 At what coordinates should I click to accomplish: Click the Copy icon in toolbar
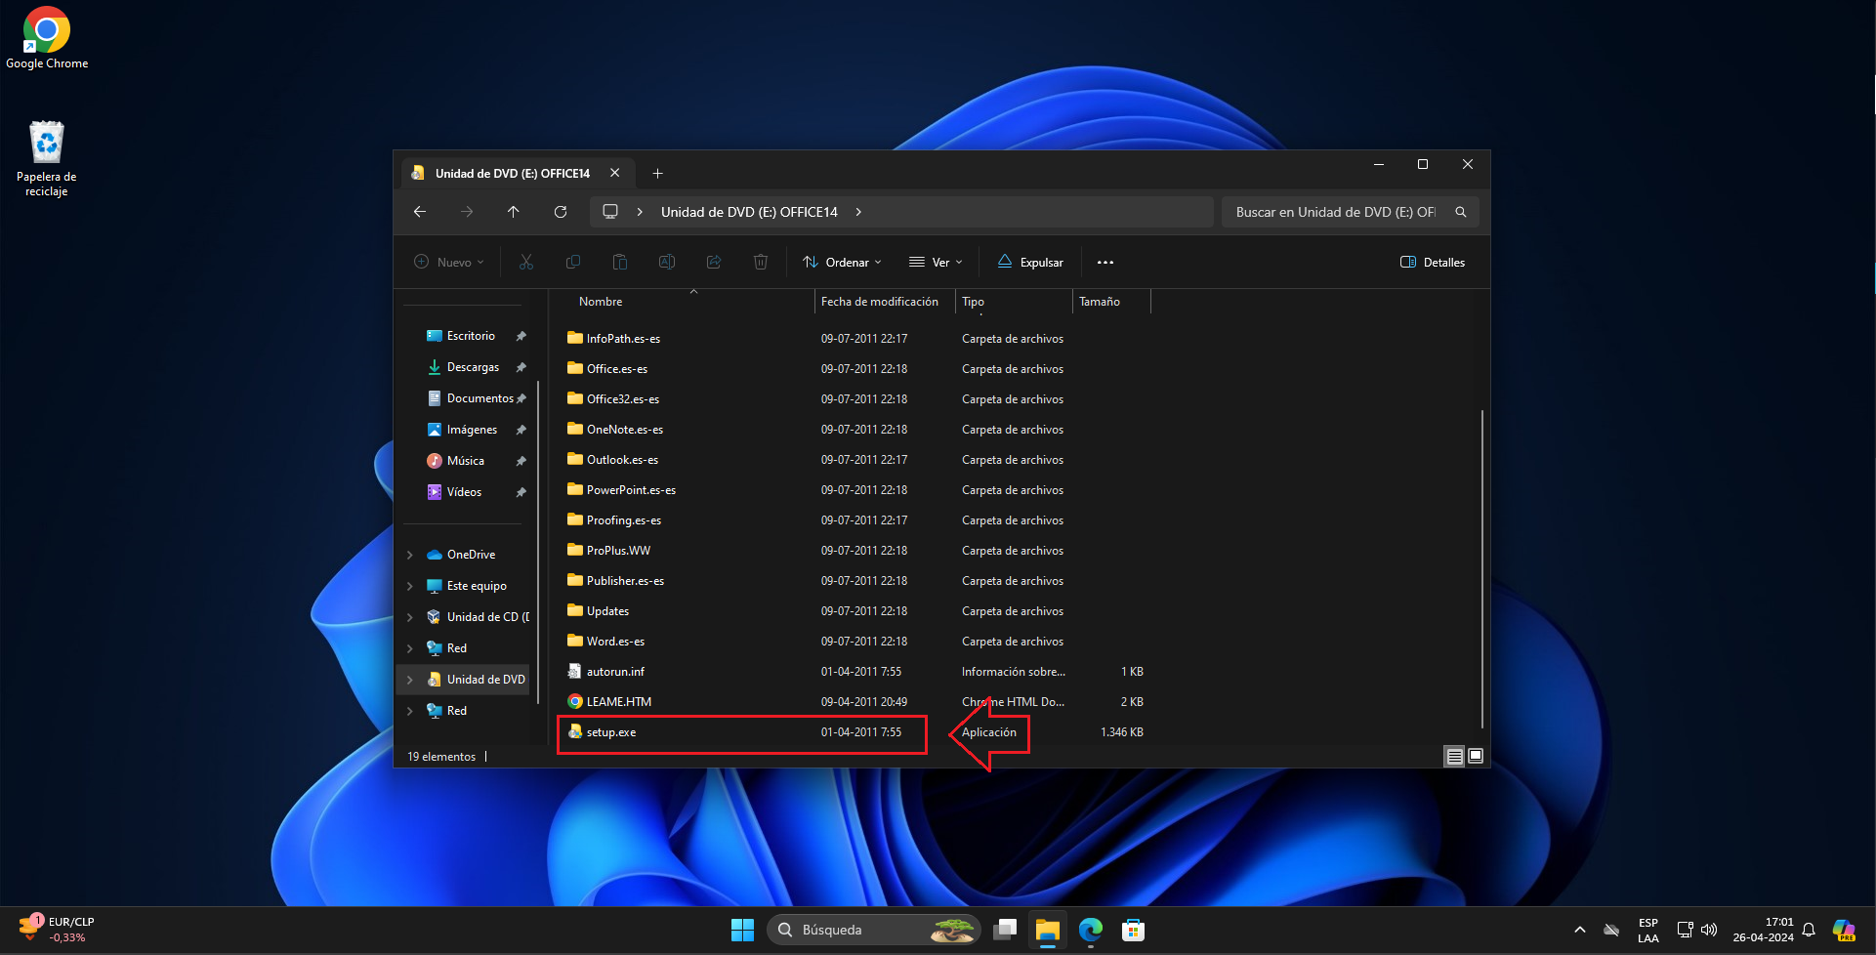[573, 262]
